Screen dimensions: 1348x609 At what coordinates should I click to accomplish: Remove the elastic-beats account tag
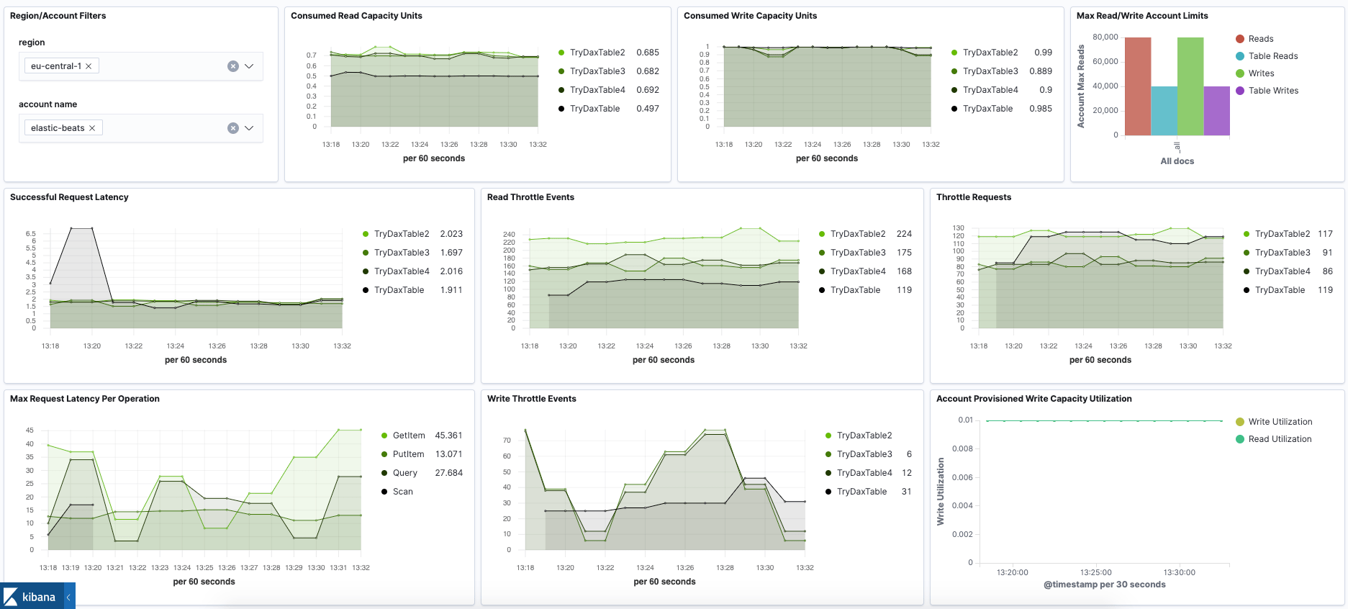tap(92, 128)
